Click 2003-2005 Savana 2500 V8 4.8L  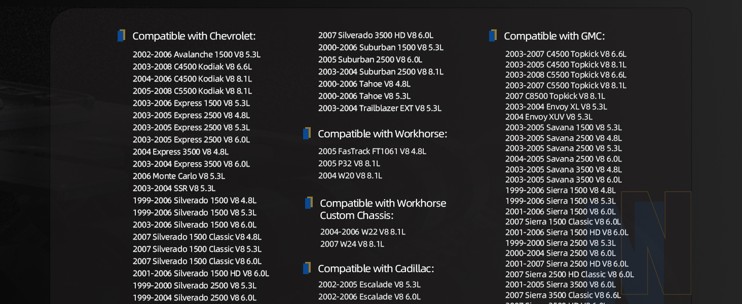tap(564, 138)
